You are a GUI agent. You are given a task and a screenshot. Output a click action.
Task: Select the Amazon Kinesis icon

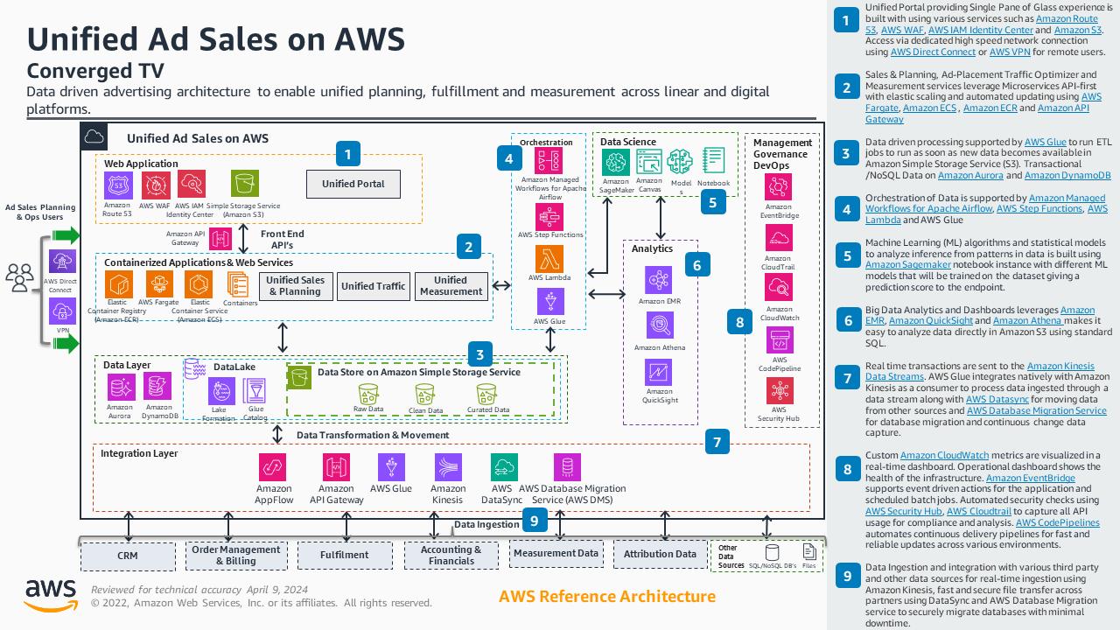[448, 467]
